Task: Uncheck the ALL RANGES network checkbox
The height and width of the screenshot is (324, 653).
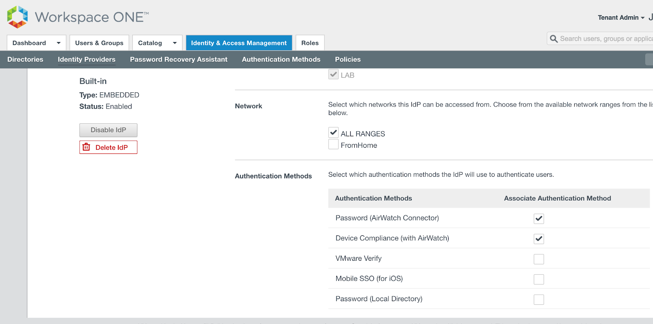Action: [x=333, y=133]
